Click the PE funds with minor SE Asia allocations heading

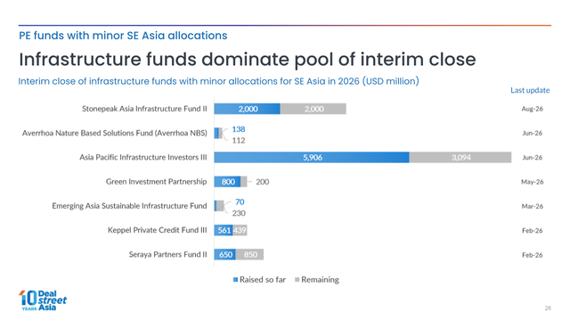[x=123, y=36]
